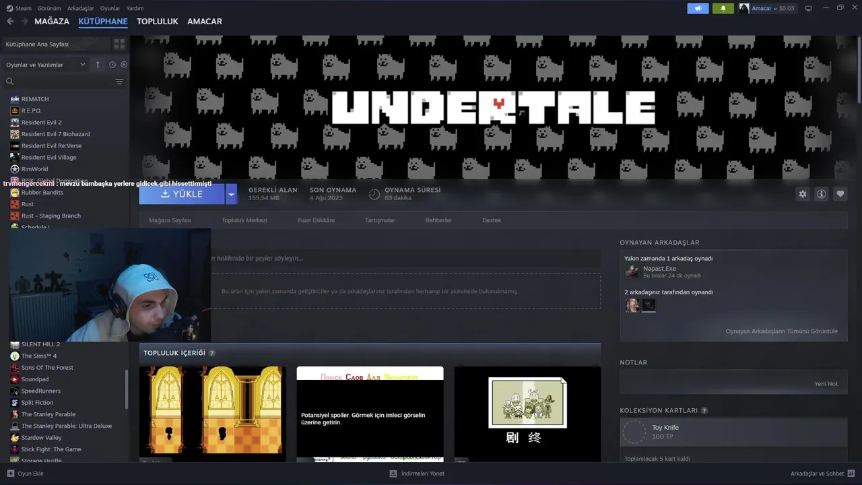Go forward with the right arrow
The width and height of the screenshot is (862, 485).
coord(24,22)
